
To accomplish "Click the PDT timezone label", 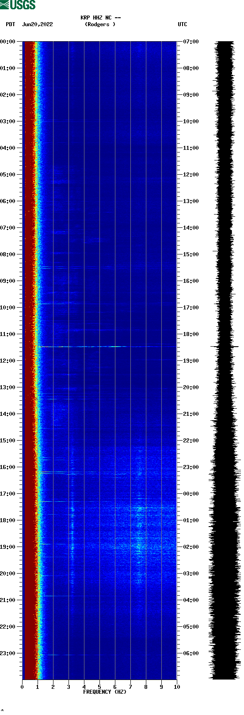I will (x=11, y=24).
